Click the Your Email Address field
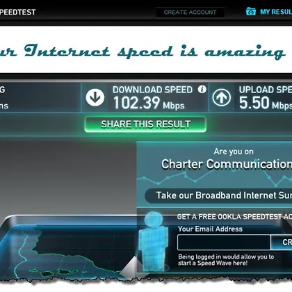The width and height of the screenshot is (292, 292). coord(224,243)
